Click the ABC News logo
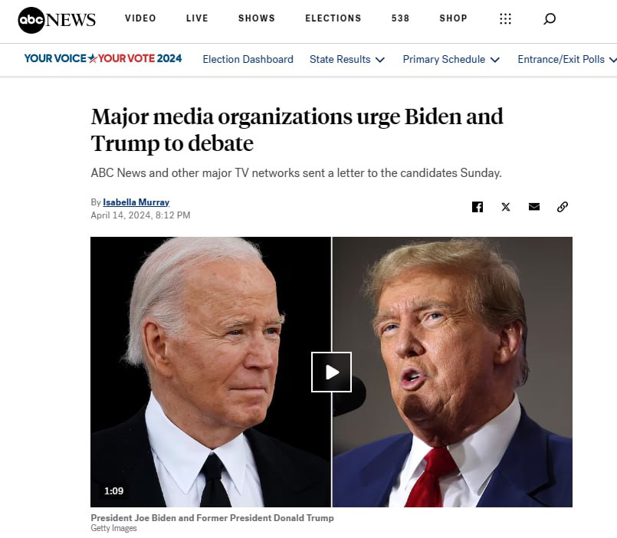This screenshot has height=538, width=617. (x=57, y=20)
